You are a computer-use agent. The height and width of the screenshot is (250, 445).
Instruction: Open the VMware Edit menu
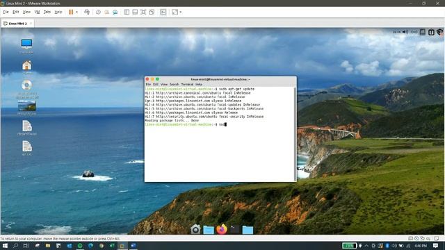(15, 12)
